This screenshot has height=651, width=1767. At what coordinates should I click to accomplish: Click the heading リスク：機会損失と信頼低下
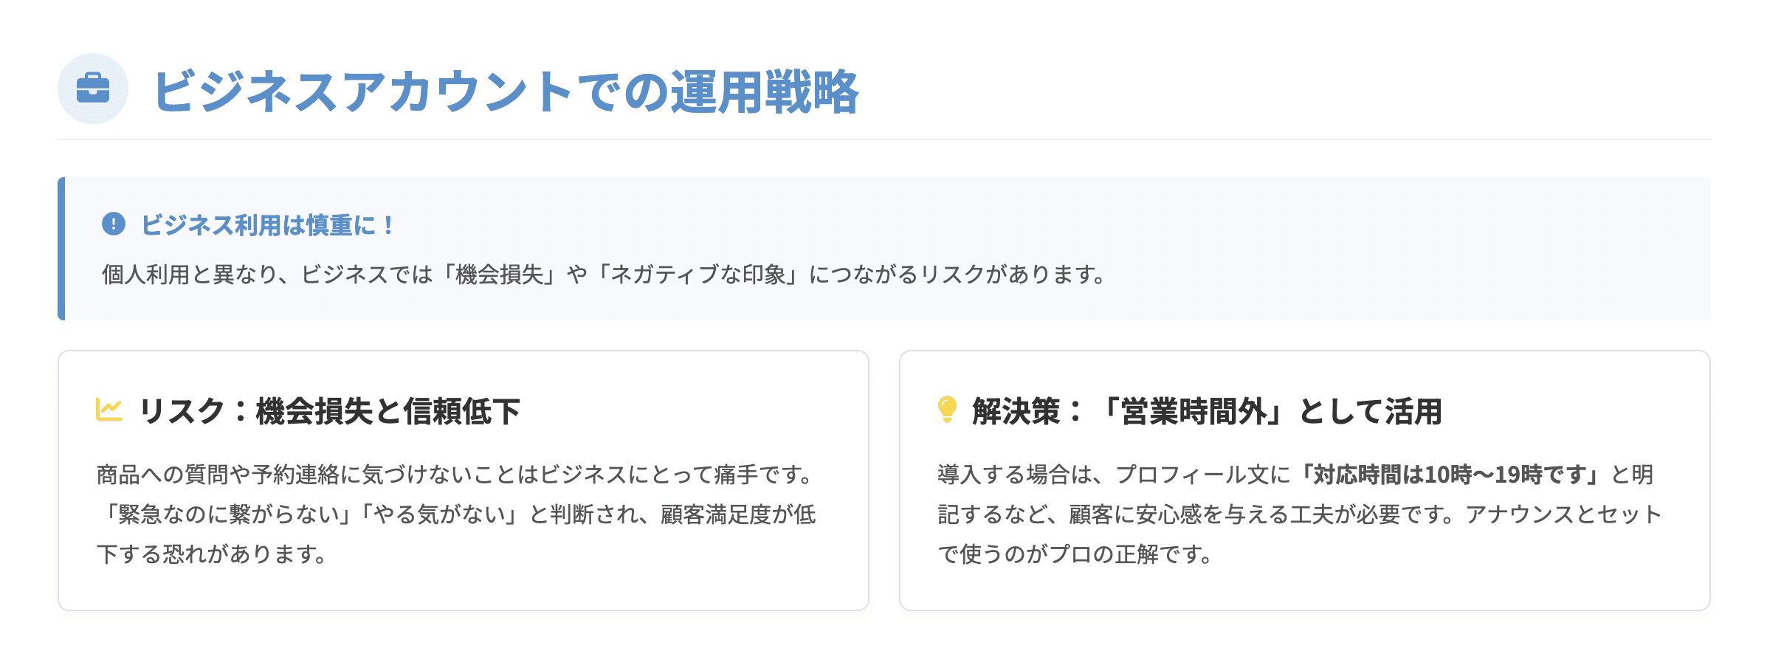point(329,411)
